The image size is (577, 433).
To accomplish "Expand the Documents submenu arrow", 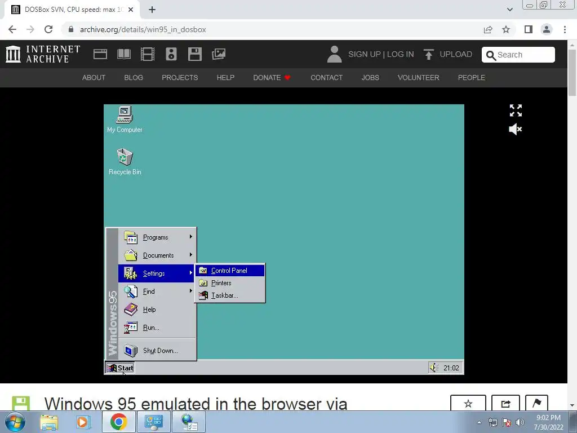I will [x=190, y=254].
